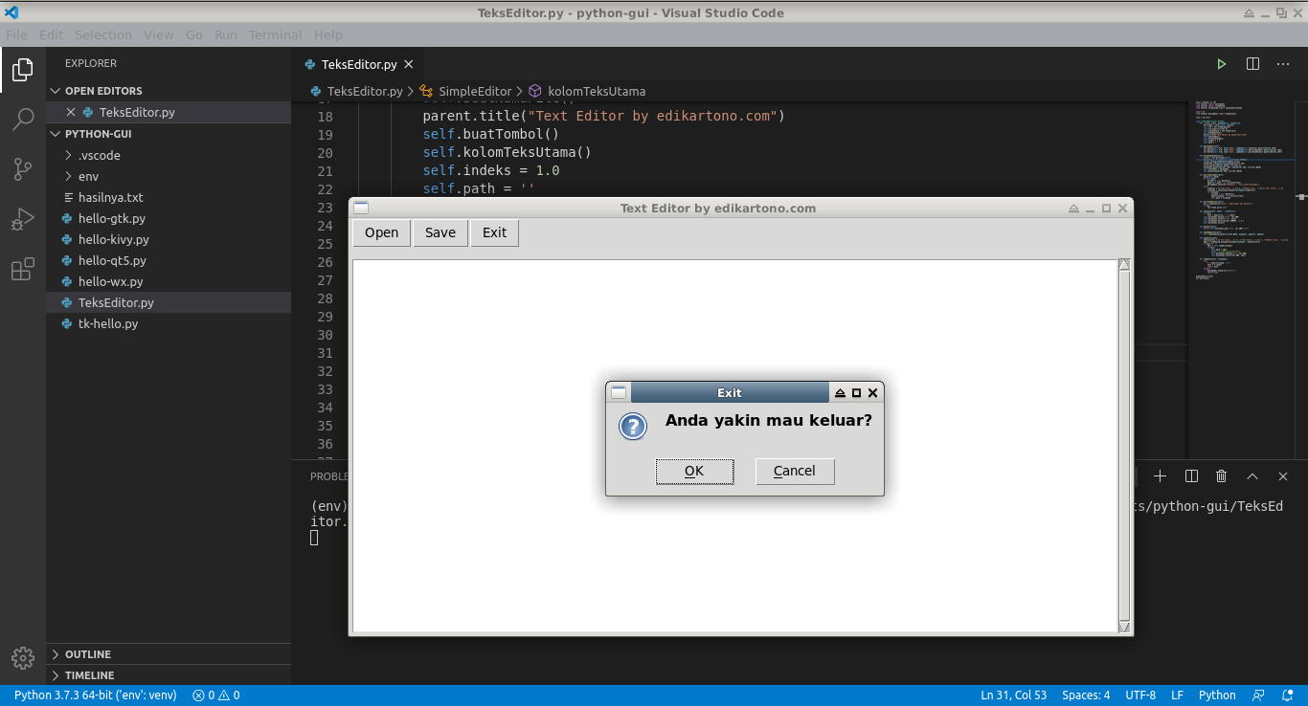
Task: Click Open button in Text Editor window
Action: click(x=381, y=232)
